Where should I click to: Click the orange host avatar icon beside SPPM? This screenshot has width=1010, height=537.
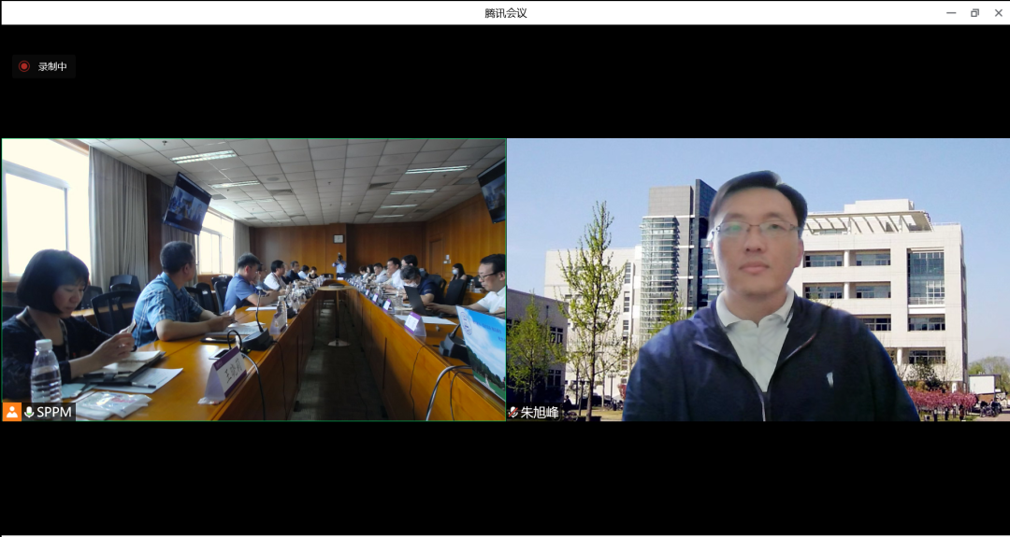coord(11,412)
